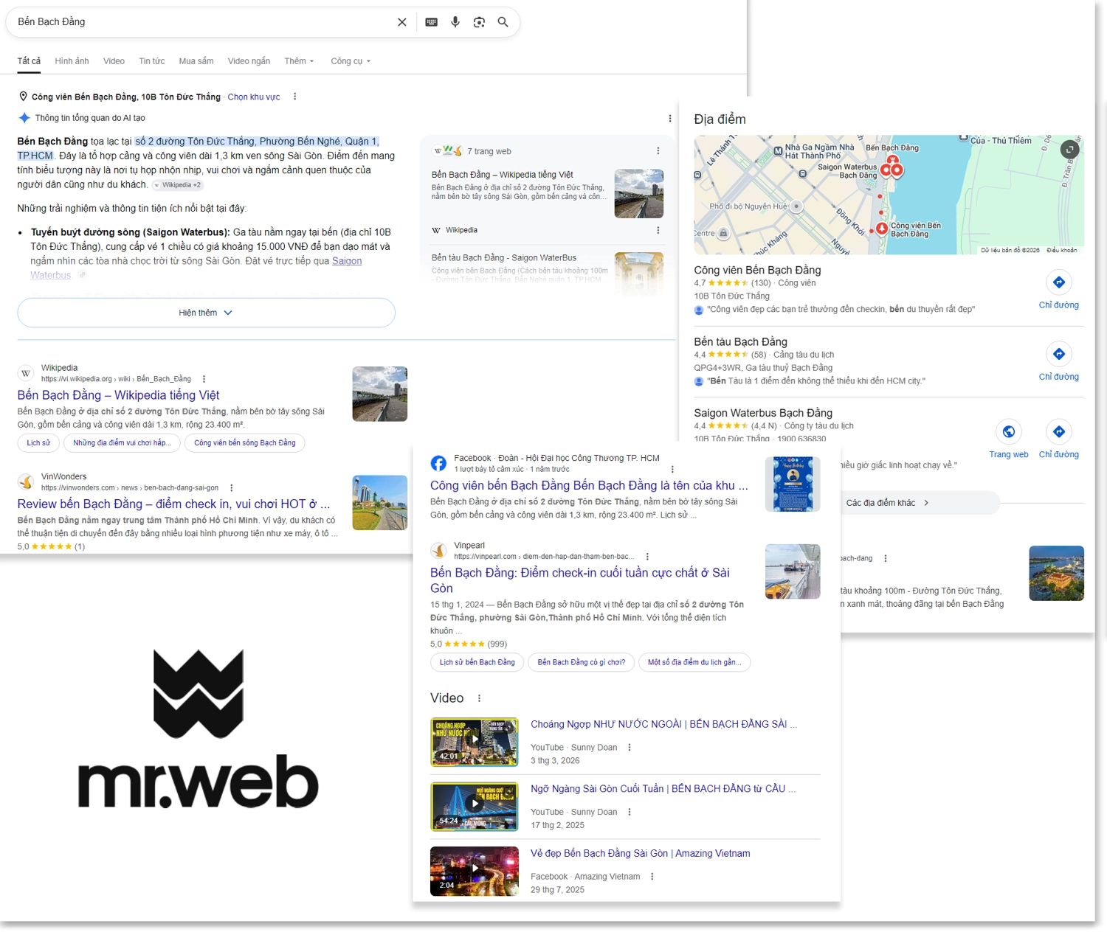Click the Công viên Bến Bạch Đằng map marker
The image size is (1107, 932).
tap(882, 228)
